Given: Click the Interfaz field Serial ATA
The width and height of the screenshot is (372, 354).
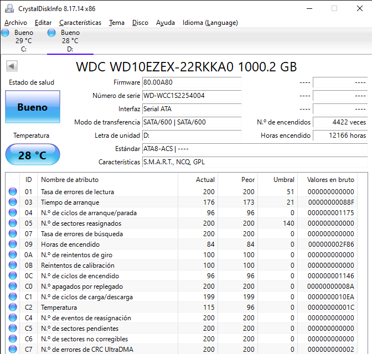Looking at the screenshot, I should tap(192, 109).
